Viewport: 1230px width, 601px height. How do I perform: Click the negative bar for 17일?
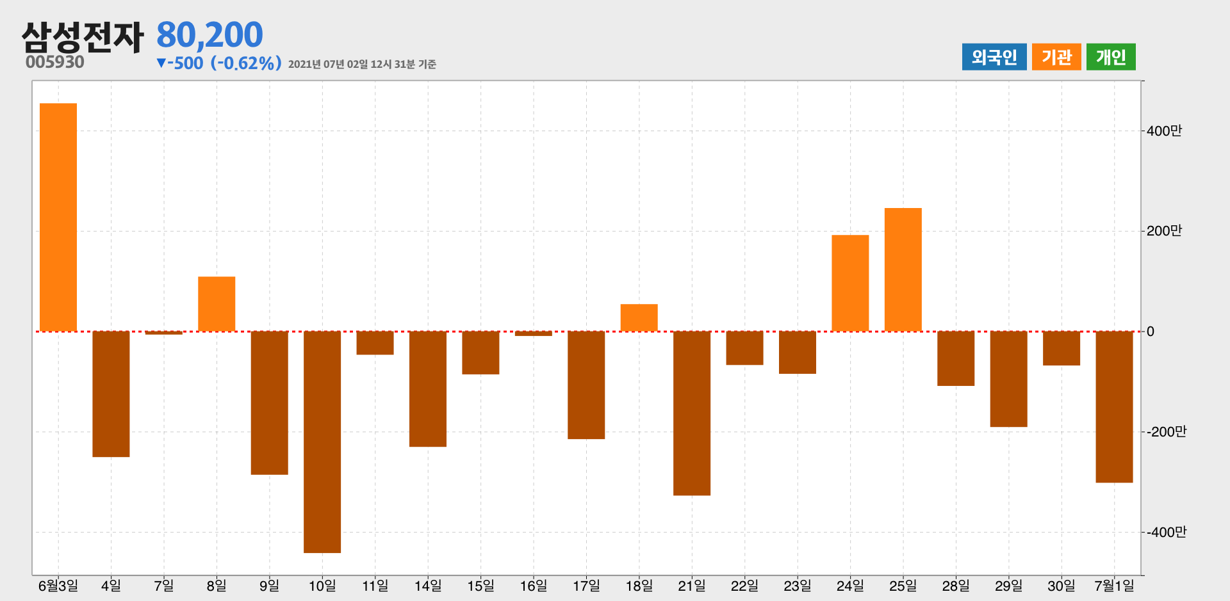[x=586, y=385]
